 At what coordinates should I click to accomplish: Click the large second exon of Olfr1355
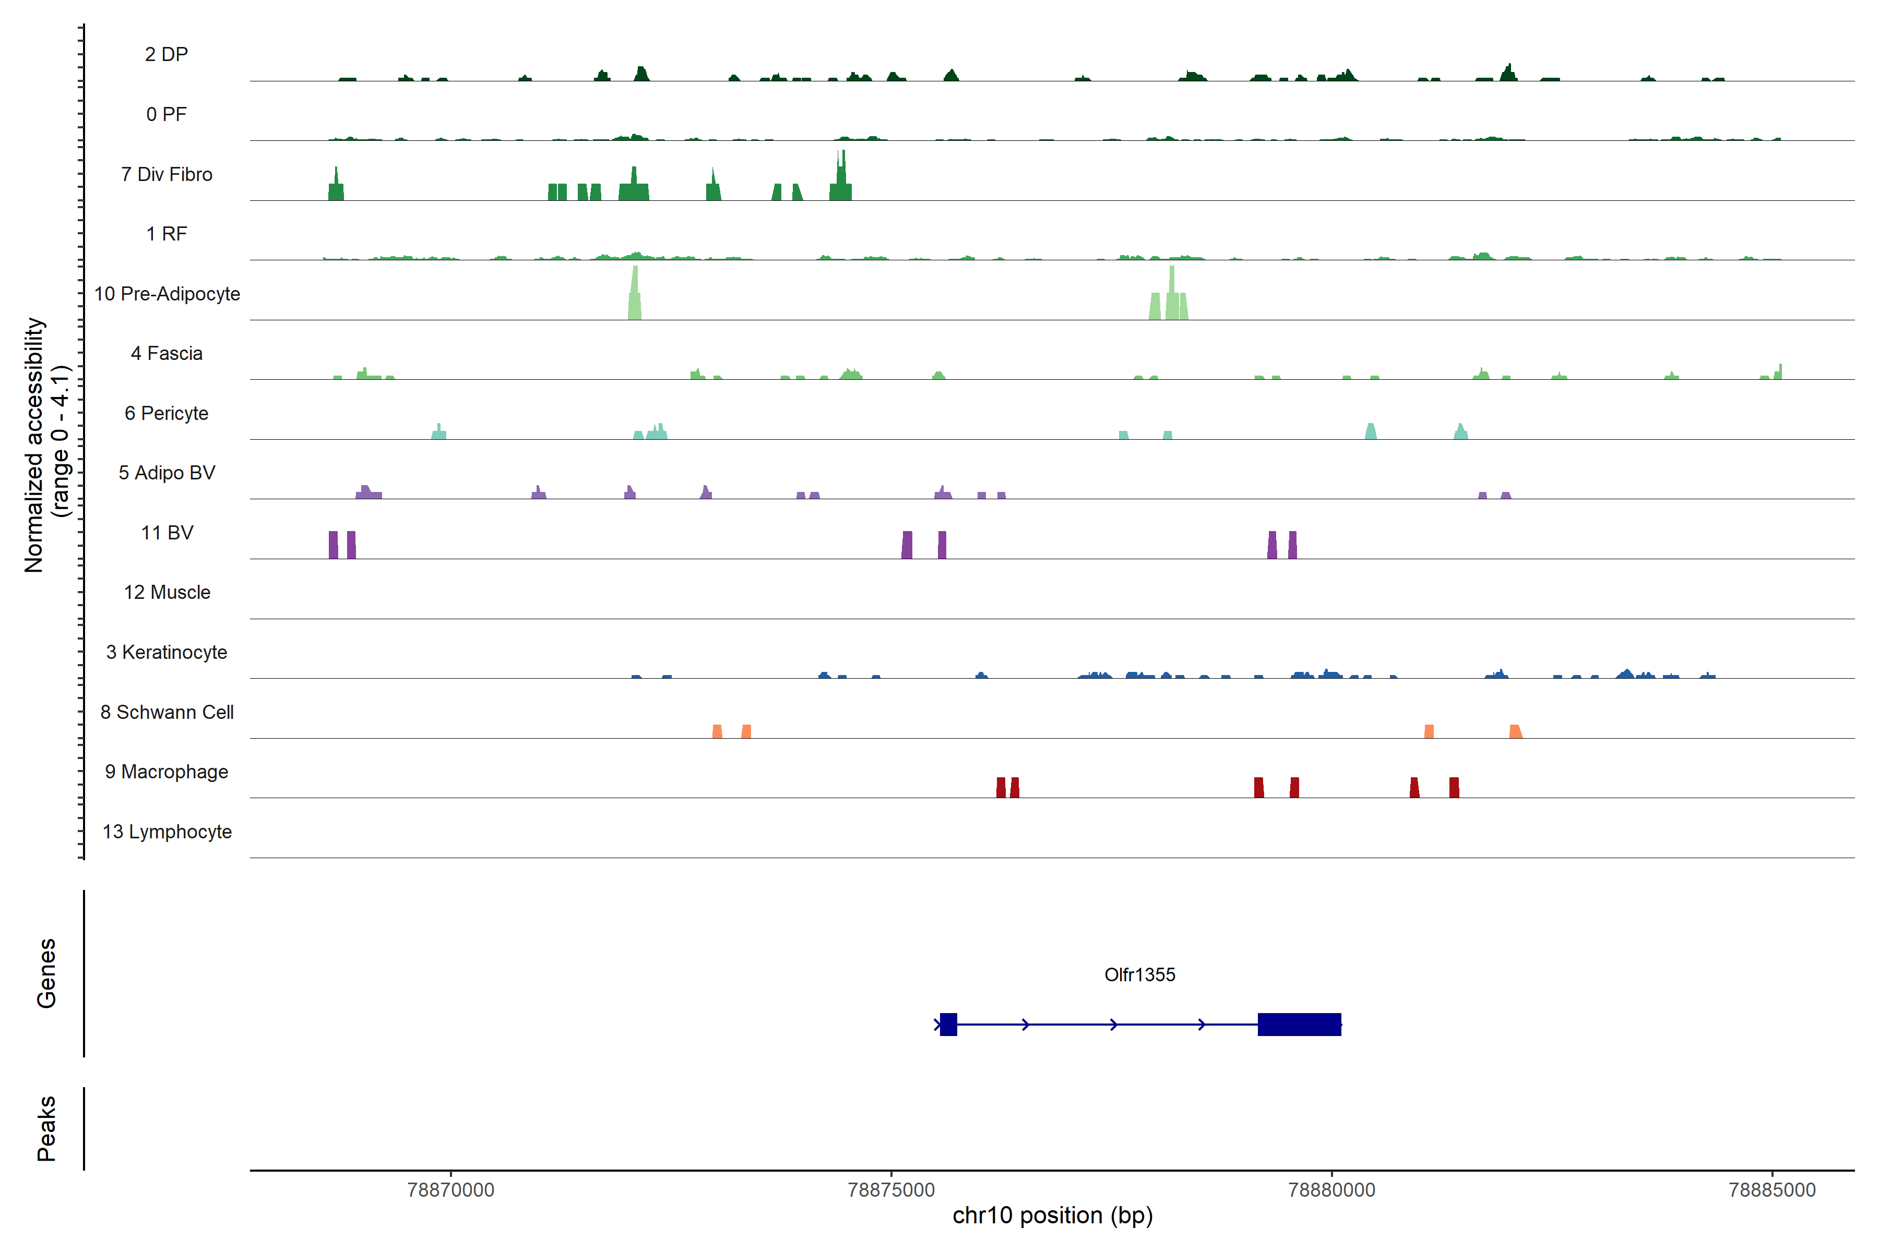1299,1025
